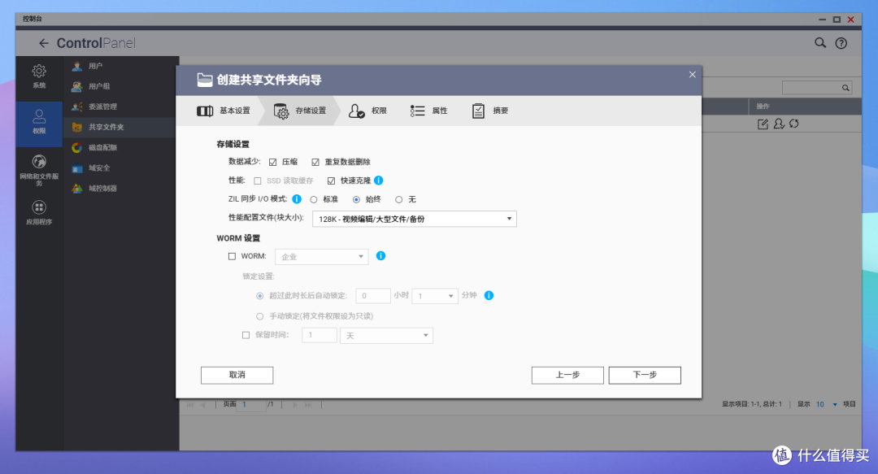Enable the WORM checkbox

click(232, 256)
